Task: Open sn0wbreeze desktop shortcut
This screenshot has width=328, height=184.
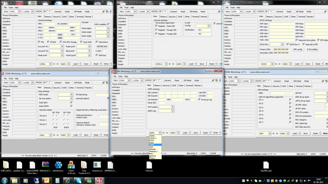Action: 58,165
